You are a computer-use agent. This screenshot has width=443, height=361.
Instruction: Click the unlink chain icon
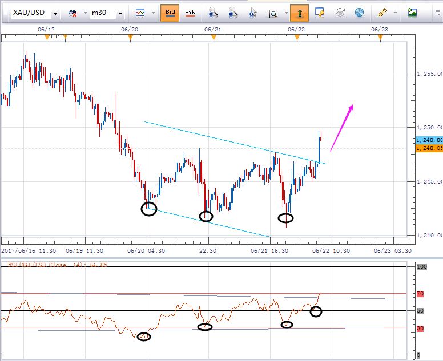pyautogui.click(x=73, y=12)
